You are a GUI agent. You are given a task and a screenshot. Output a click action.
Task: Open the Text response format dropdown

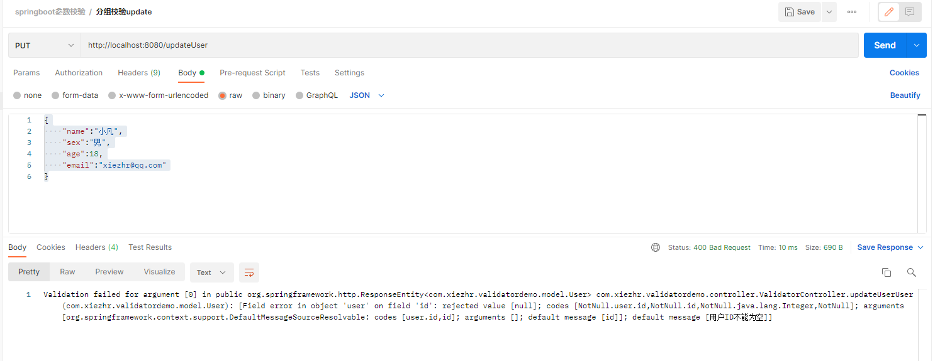[x=211, y=272]
